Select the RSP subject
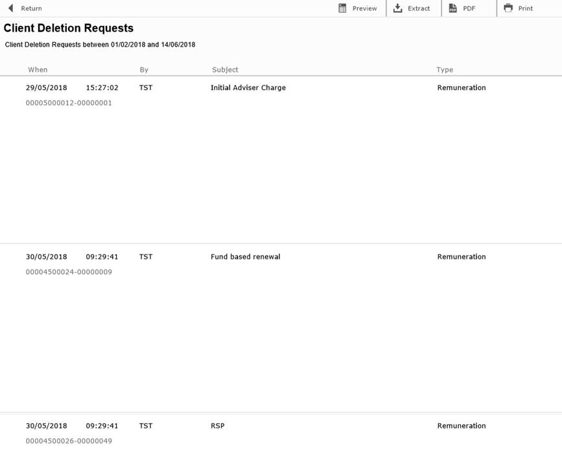 [218, 426]
